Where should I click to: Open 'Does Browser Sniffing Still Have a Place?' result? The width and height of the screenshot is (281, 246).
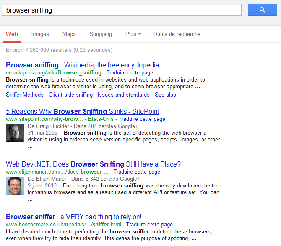click(x=93, y=164)
